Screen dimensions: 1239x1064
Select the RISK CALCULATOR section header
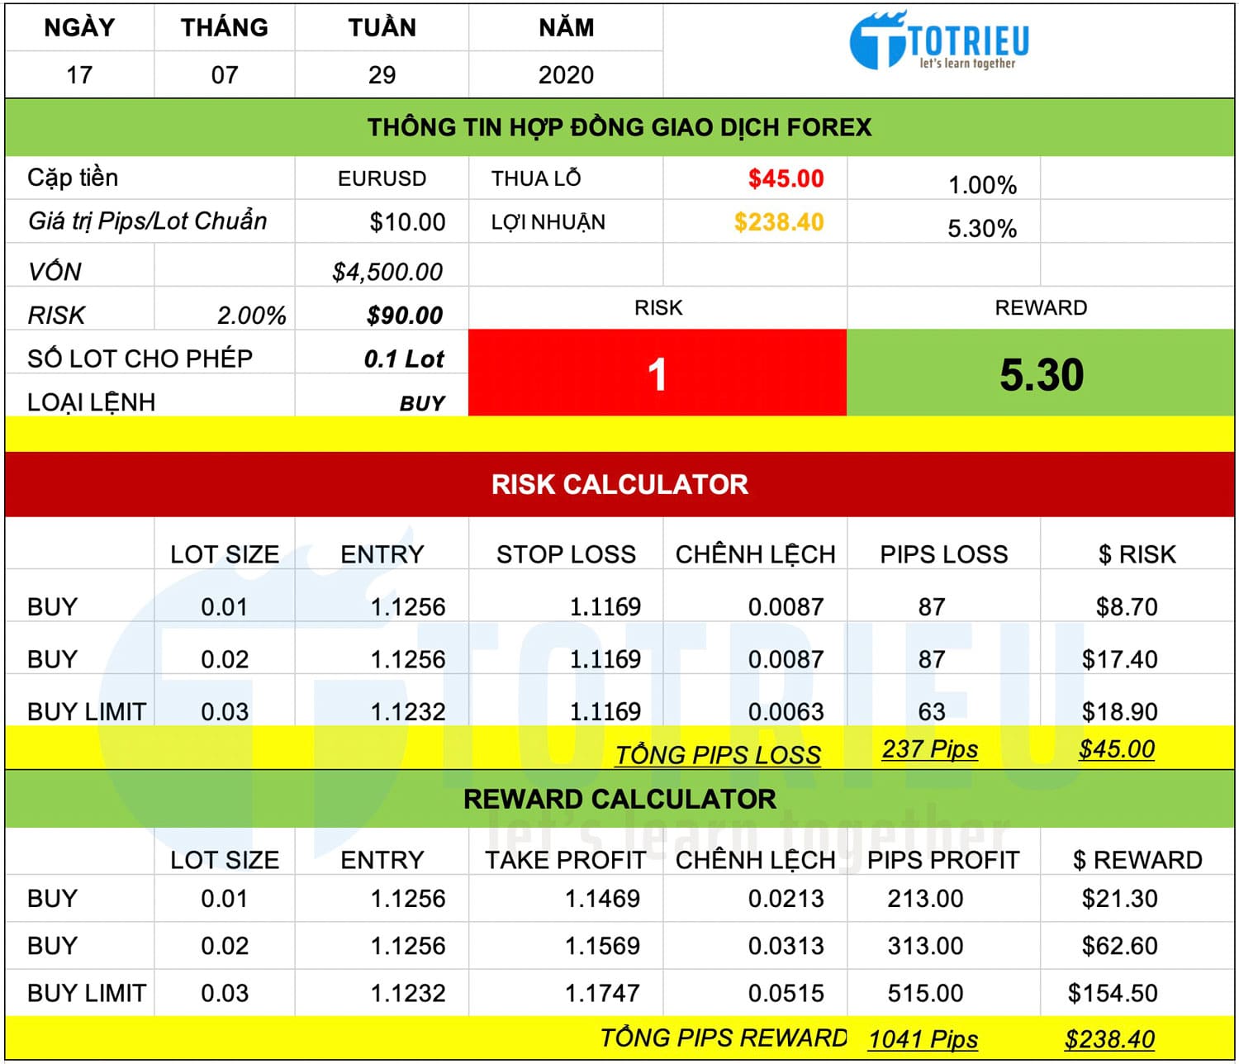619,484
